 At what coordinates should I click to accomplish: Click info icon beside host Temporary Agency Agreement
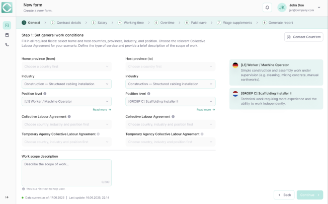click(x=202, y=134)
